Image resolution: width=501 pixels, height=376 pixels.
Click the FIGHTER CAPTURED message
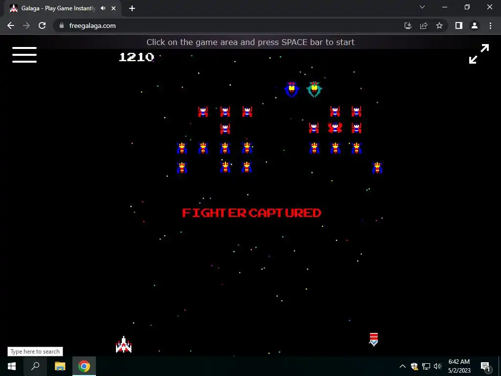pos(251,213)
